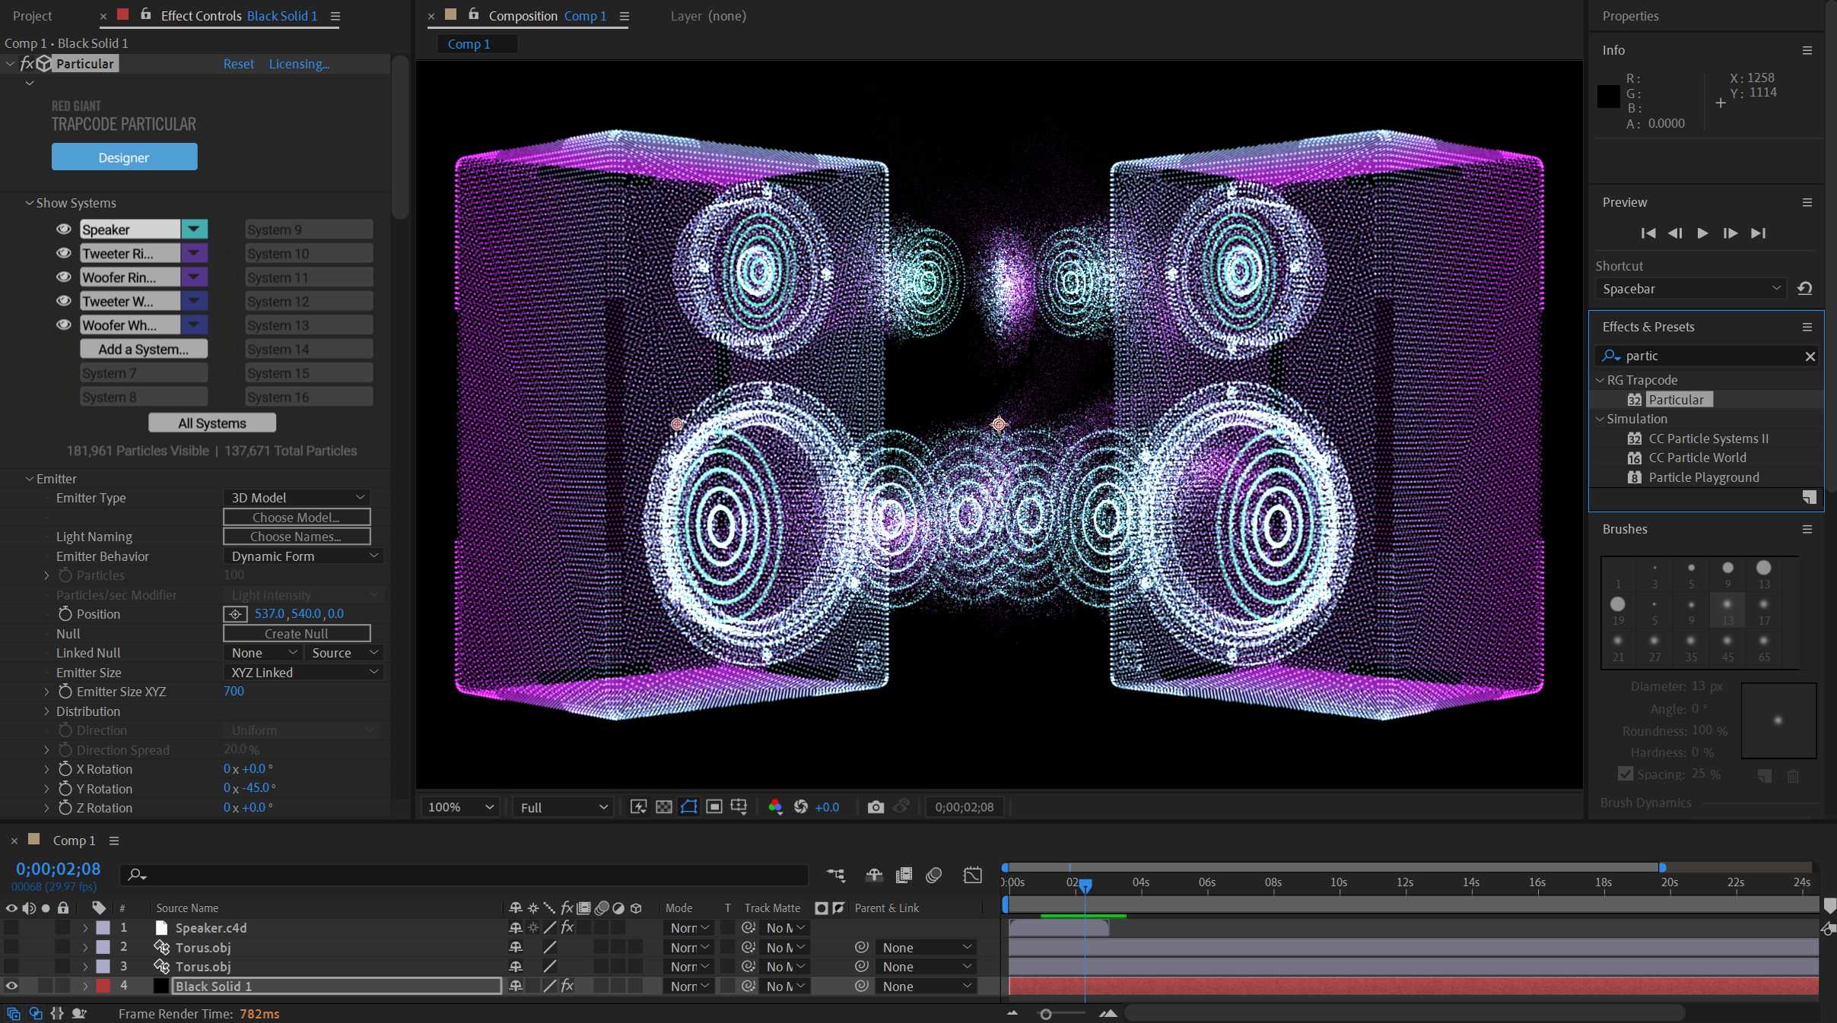Open the Layer (none) tab
This screenshot has width=1837, height=1023.
tap(708, 16)
